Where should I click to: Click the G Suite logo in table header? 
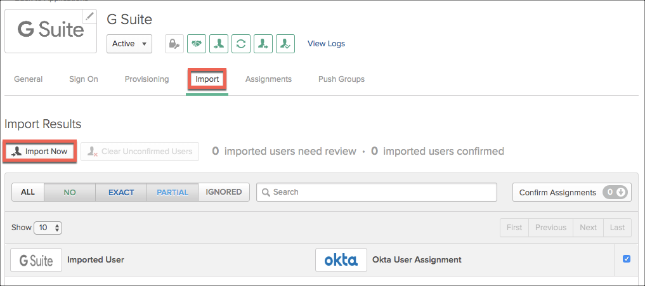click(x=36, y=259)
